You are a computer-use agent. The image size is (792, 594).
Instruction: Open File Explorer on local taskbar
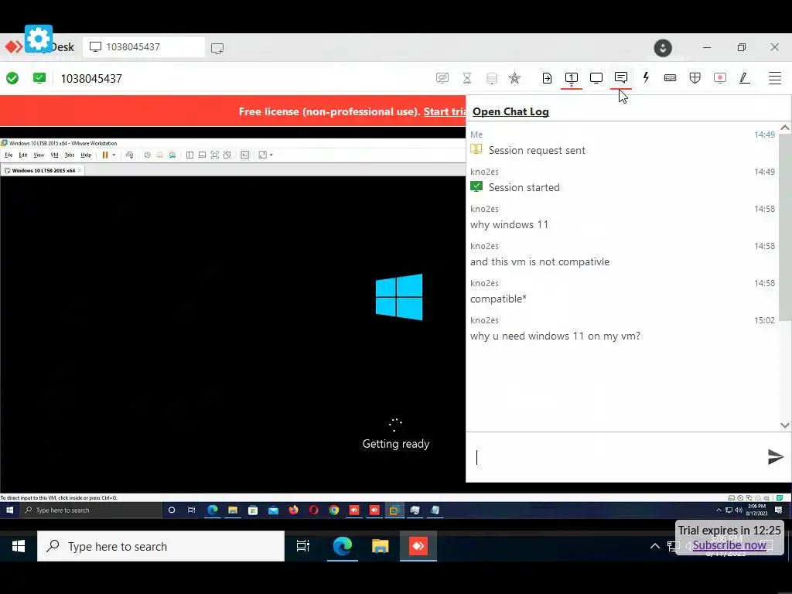coord(380,547)
